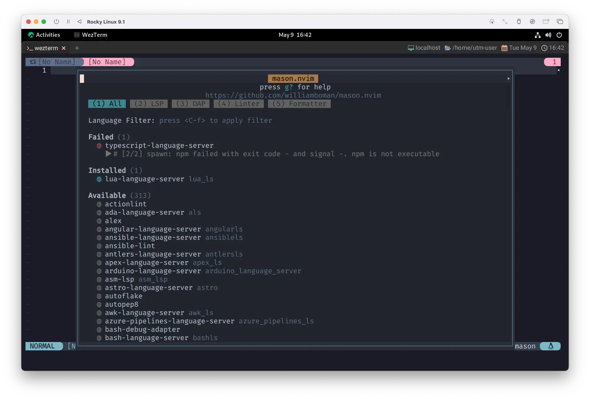Viewport: 590px width, 399px height.
Task: Click the VM power icon in the UTM toolbar
Action: coord(56,22)
